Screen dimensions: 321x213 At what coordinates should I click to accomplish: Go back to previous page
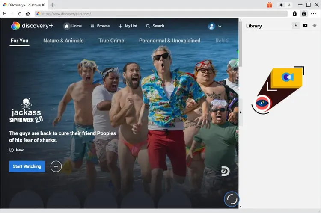4,14
